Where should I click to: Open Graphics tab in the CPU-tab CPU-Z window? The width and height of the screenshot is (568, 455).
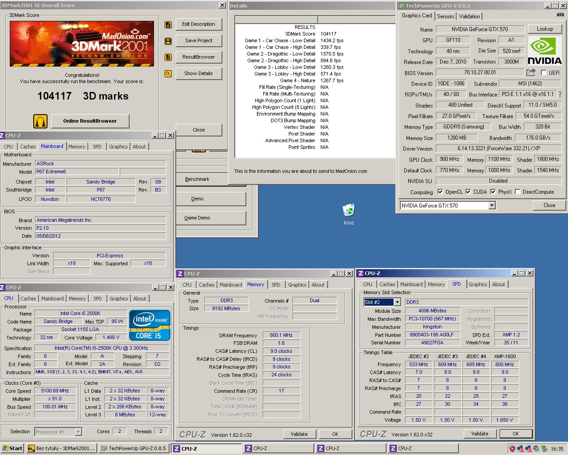[x=118, y=299]
